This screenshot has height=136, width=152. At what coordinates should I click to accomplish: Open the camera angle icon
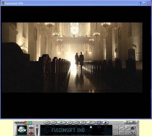click(133, 128)
